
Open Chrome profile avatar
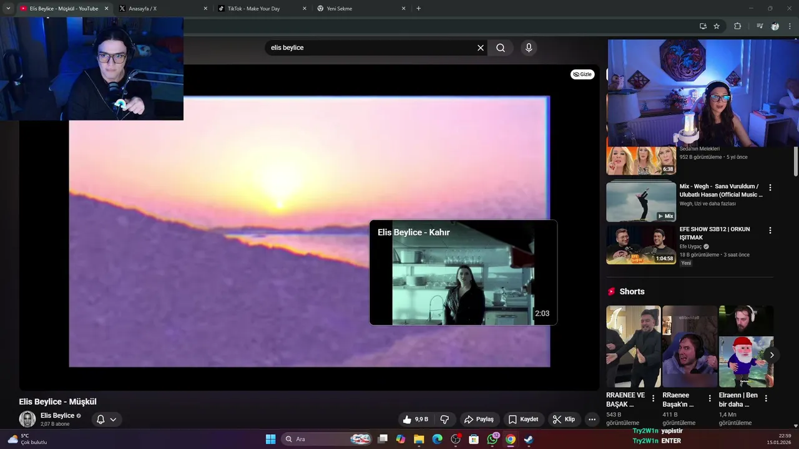[775, 26]
